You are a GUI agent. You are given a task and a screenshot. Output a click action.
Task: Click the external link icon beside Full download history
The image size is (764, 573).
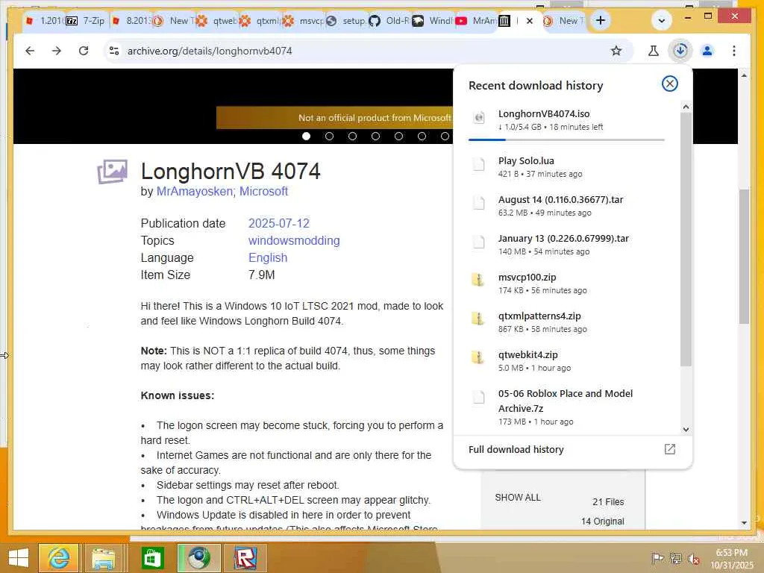[x=669, y=449]
